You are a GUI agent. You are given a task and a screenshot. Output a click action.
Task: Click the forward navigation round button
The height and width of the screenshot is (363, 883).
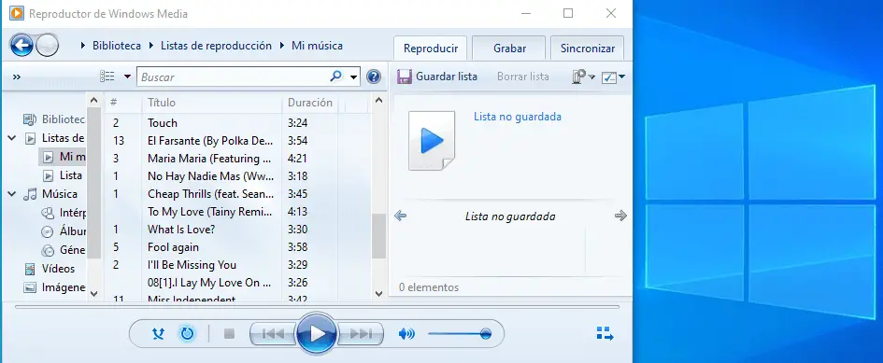(x=48, y=46)
